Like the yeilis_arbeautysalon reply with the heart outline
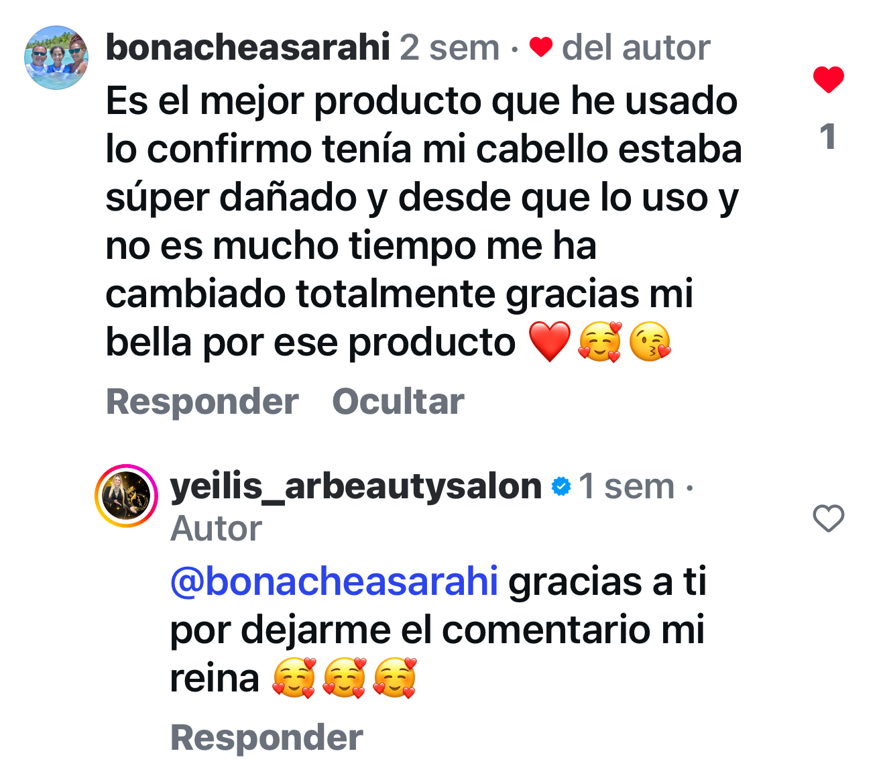This screenshot has width=885, height=782. (828, 518)
